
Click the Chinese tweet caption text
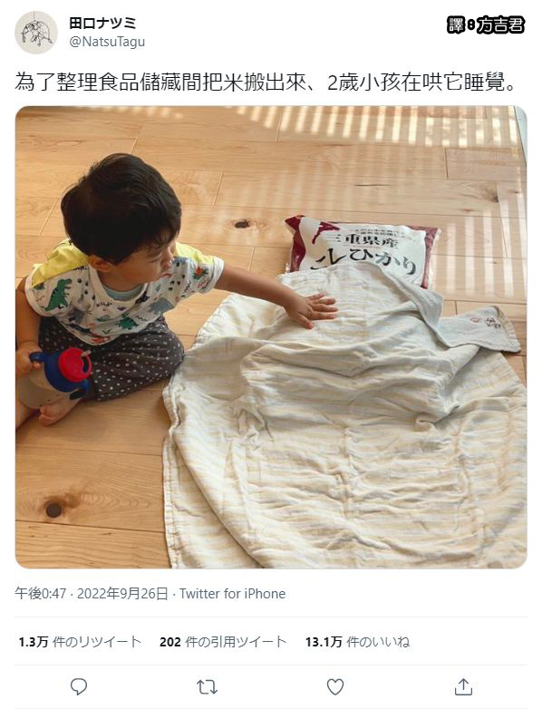click(266, 83)
